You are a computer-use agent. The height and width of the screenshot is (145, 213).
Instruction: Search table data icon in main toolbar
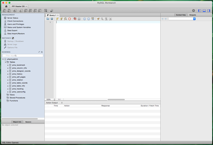click(46, 10)
